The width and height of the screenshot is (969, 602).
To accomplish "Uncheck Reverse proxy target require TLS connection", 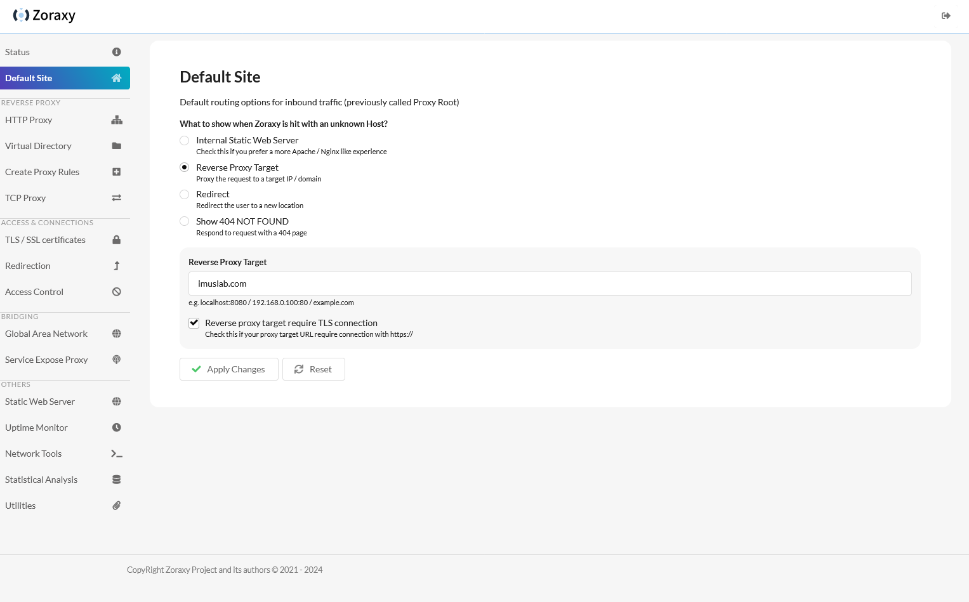I will pos(194,323).
